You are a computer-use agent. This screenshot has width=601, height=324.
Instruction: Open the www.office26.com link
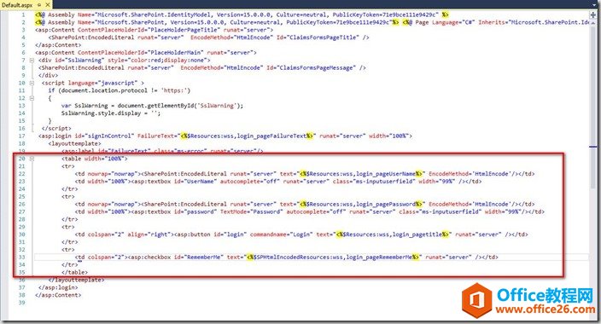(546, 310)
